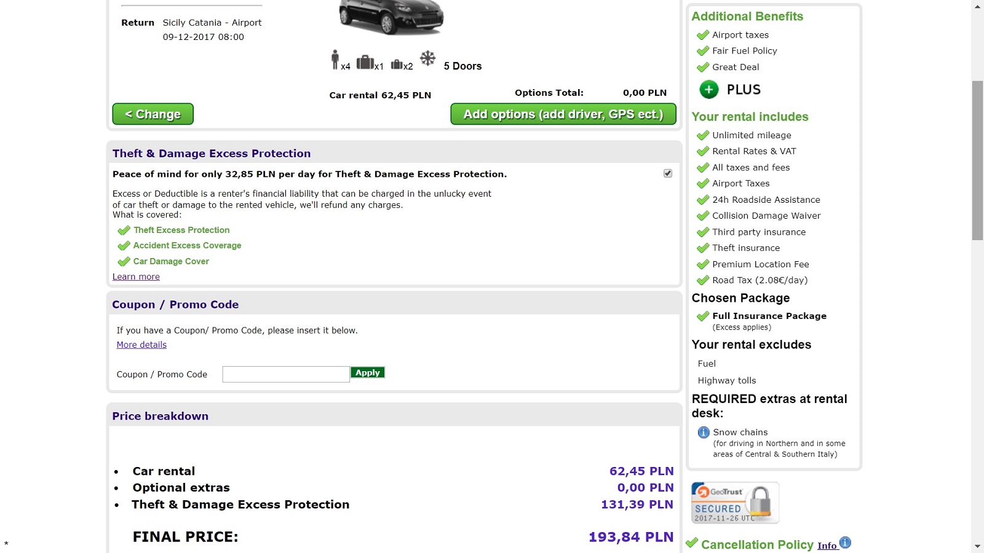Viewport: 984px width, 553px height.
Task: Click the Theft & Damage 131,39 PLN amount
Action: (637, 504)
